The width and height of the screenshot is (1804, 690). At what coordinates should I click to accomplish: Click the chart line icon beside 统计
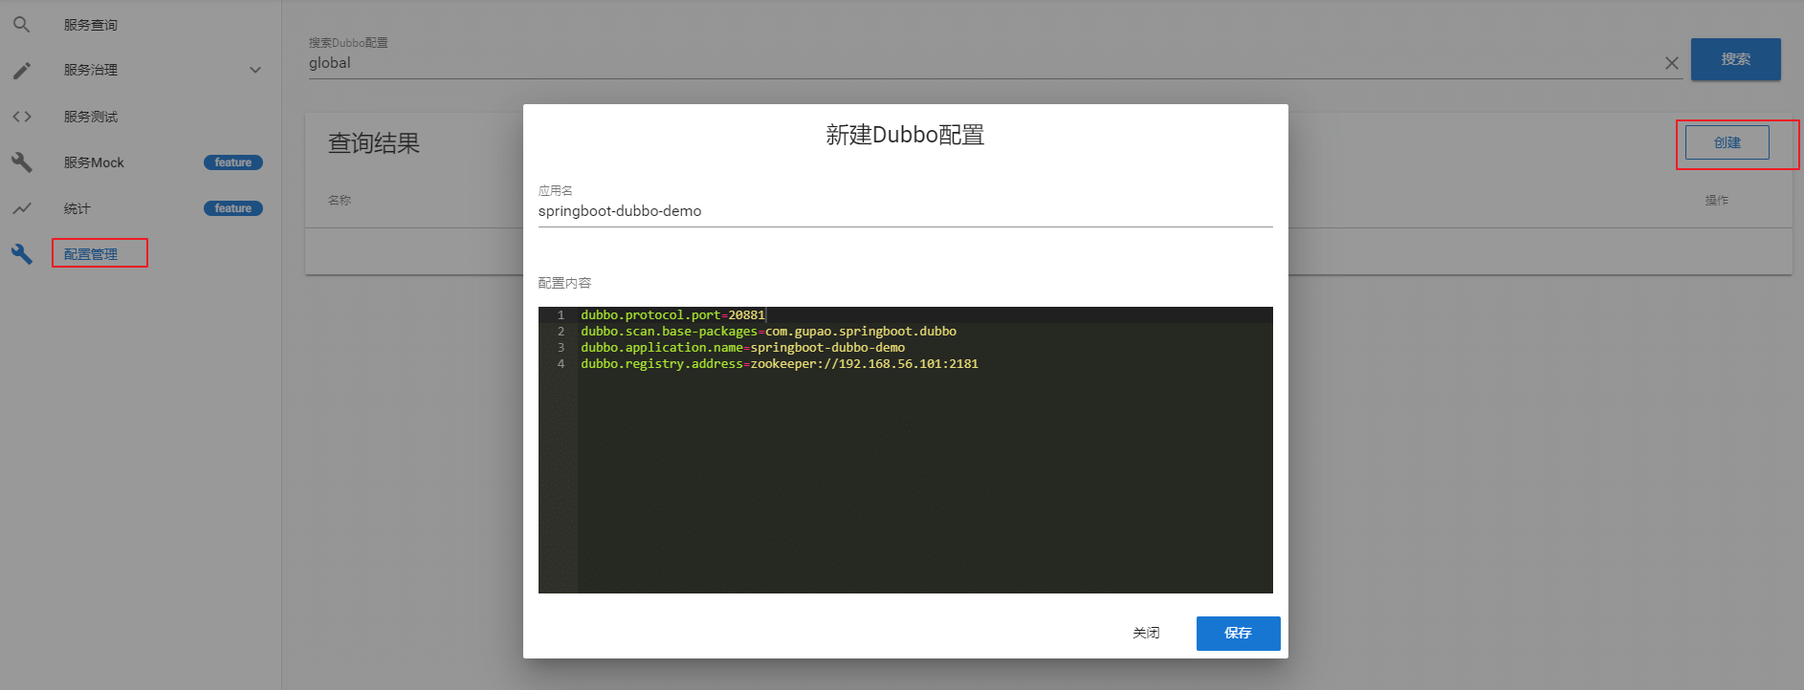point(21,208)
